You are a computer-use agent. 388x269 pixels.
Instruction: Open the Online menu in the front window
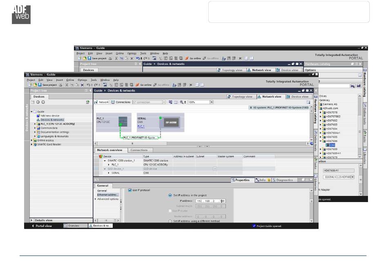point(70,80)
